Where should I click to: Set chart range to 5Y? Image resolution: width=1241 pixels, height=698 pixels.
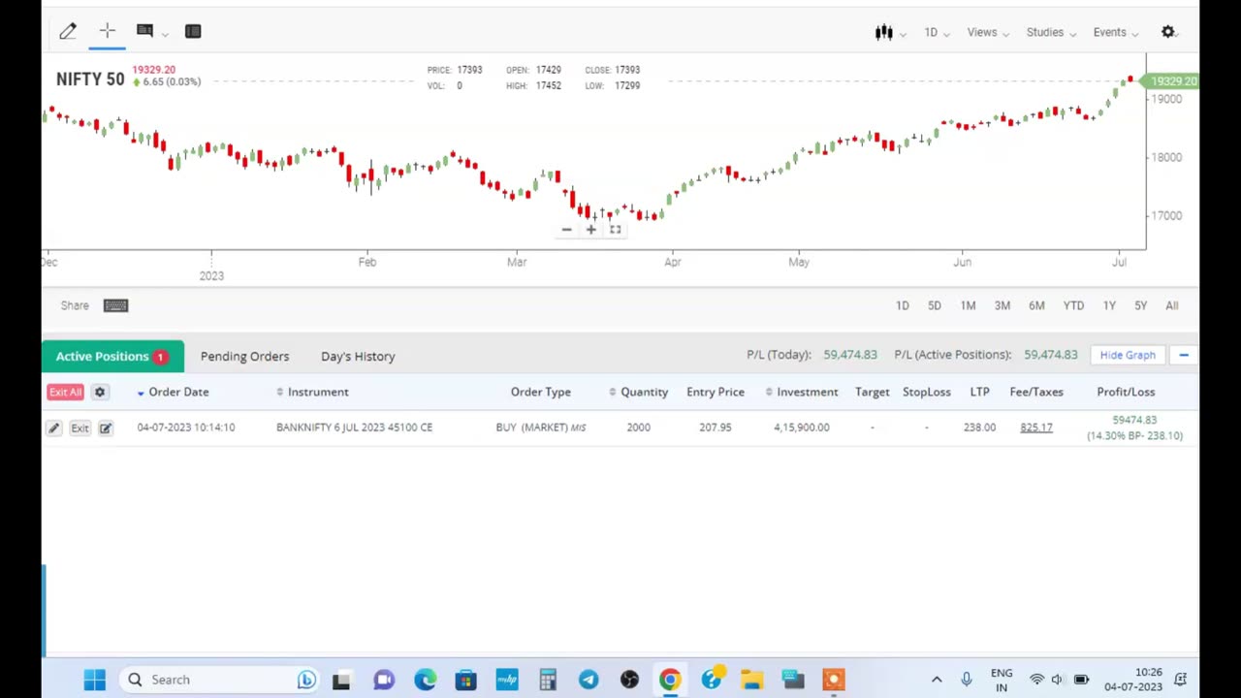(x=1141, y=305)
